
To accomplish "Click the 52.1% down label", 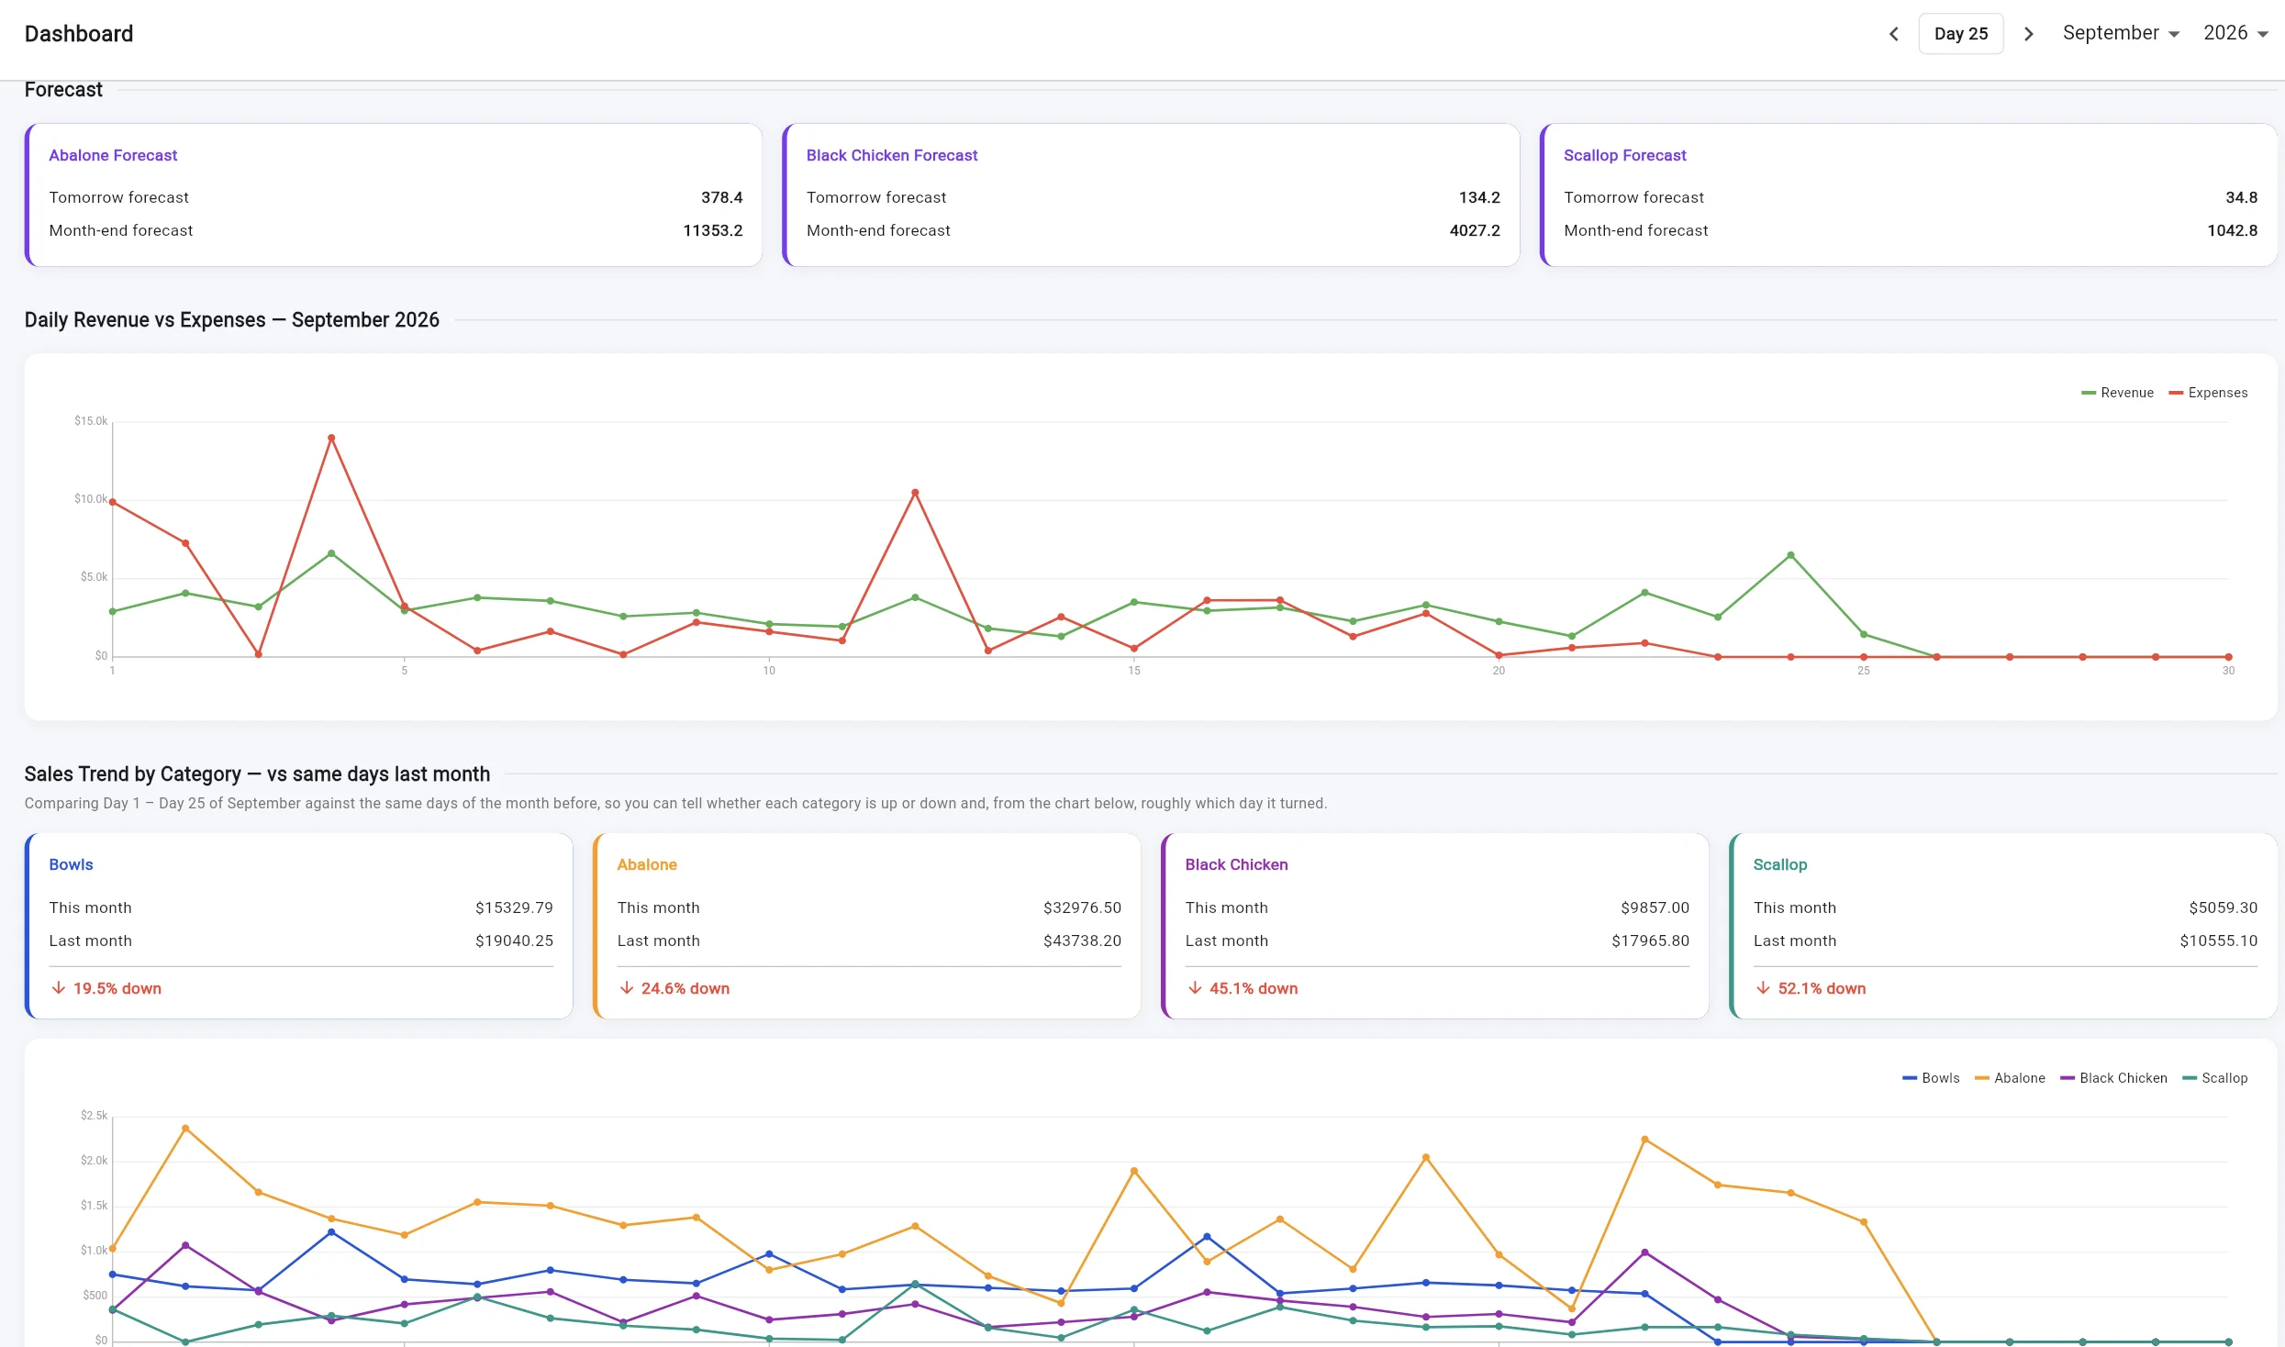I will (x=1822, y=988).
